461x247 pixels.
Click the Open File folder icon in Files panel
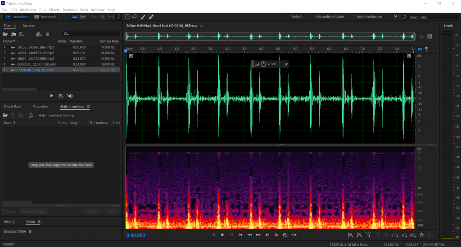(6, 34)
